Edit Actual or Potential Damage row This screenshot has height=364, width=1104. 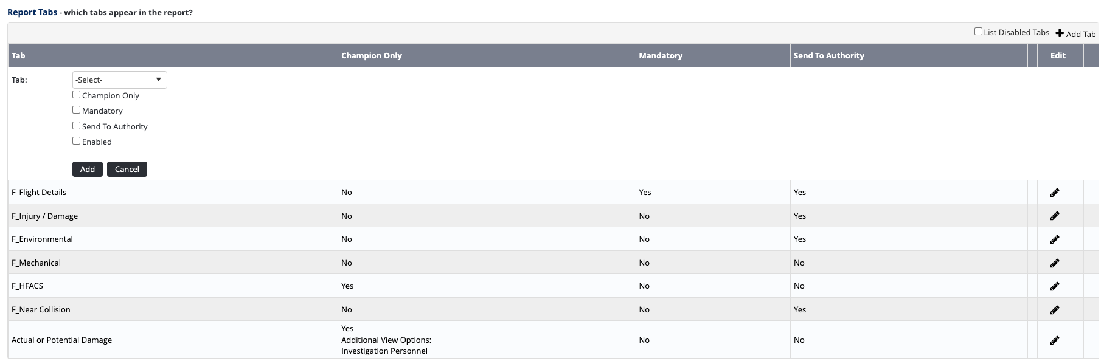point(1055,340)
